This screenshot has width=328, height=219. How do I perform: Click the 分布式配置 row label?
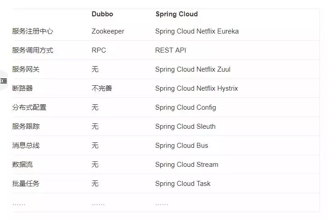pyautogui.click(x=29, y=107)
